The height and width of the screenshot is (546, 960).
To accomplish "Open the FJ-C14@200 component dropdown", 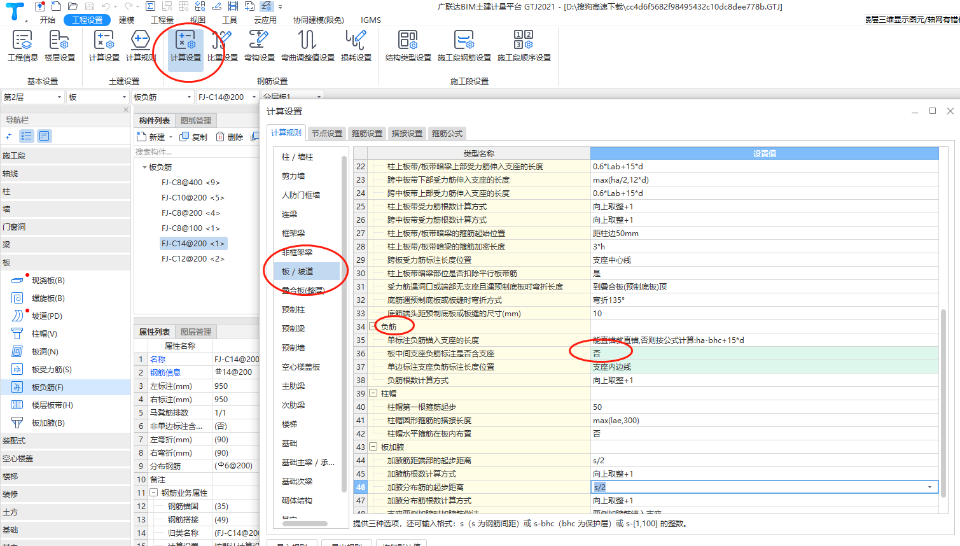I will click(x=227, y=97).
